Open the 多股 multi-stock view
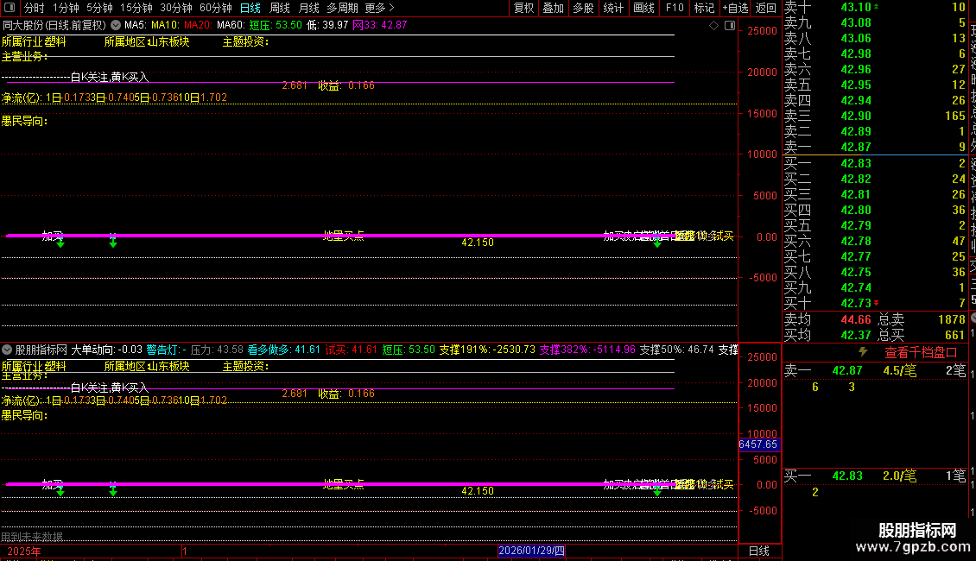Screen dimensions: 976x561 tap(583, 8)
